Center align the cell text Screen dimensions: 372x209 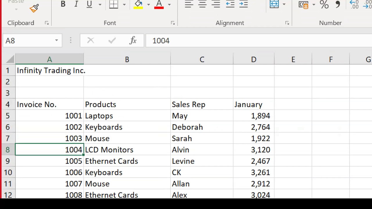coord(202,4)
